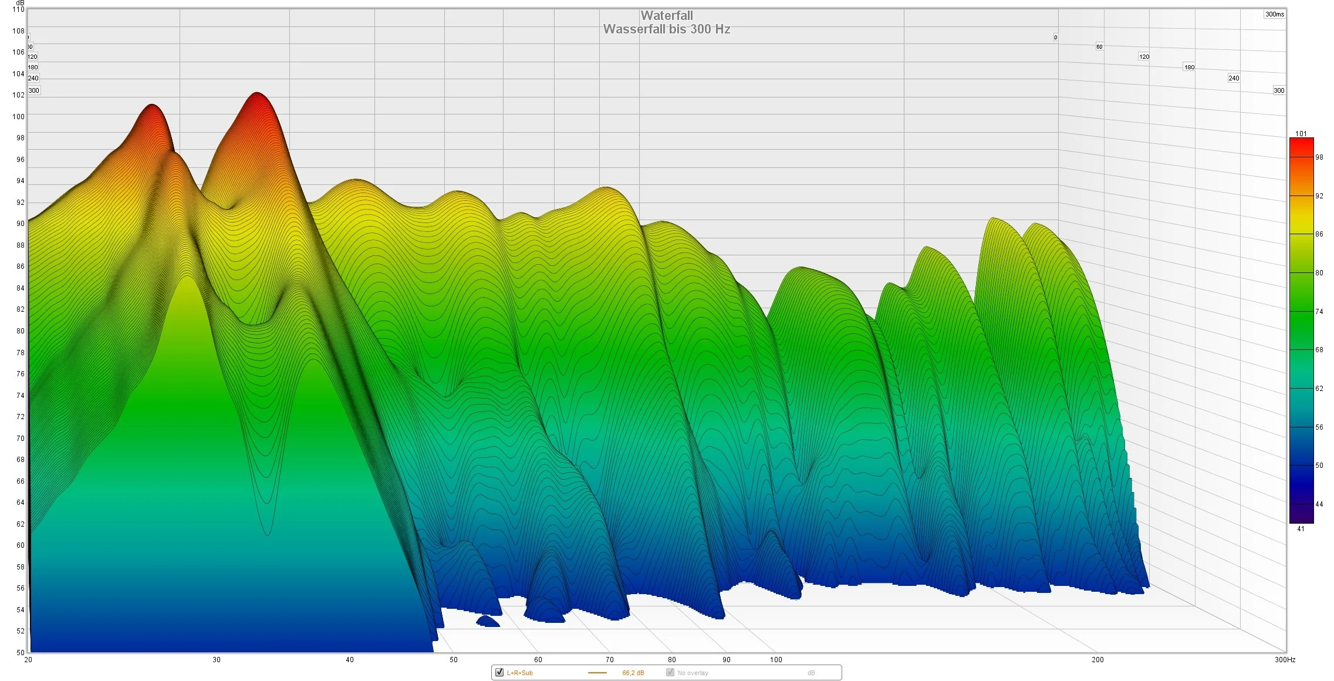1334x681 pixels.
Task: Click the No overlay legend label
Action: 693,673
